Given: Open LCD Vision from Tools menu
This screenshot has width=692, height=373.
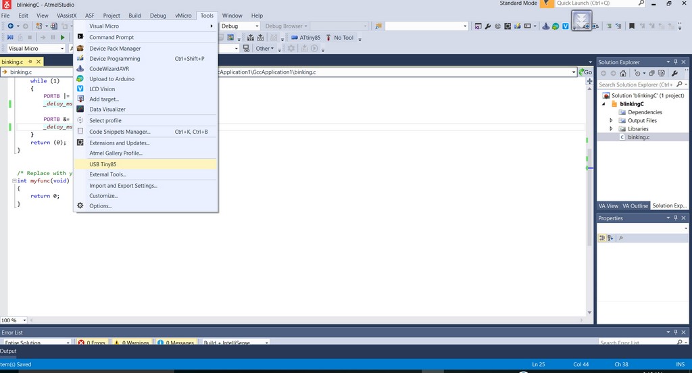Looking at the screenshot, I should click(146, 89).
